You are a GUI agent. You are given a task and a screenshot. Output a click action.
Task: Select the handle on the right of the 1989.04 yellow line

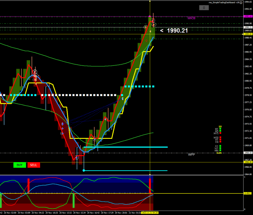242,34
